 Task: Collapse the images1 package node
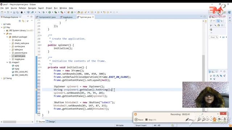pyautogui.click(x=7, y=62)
